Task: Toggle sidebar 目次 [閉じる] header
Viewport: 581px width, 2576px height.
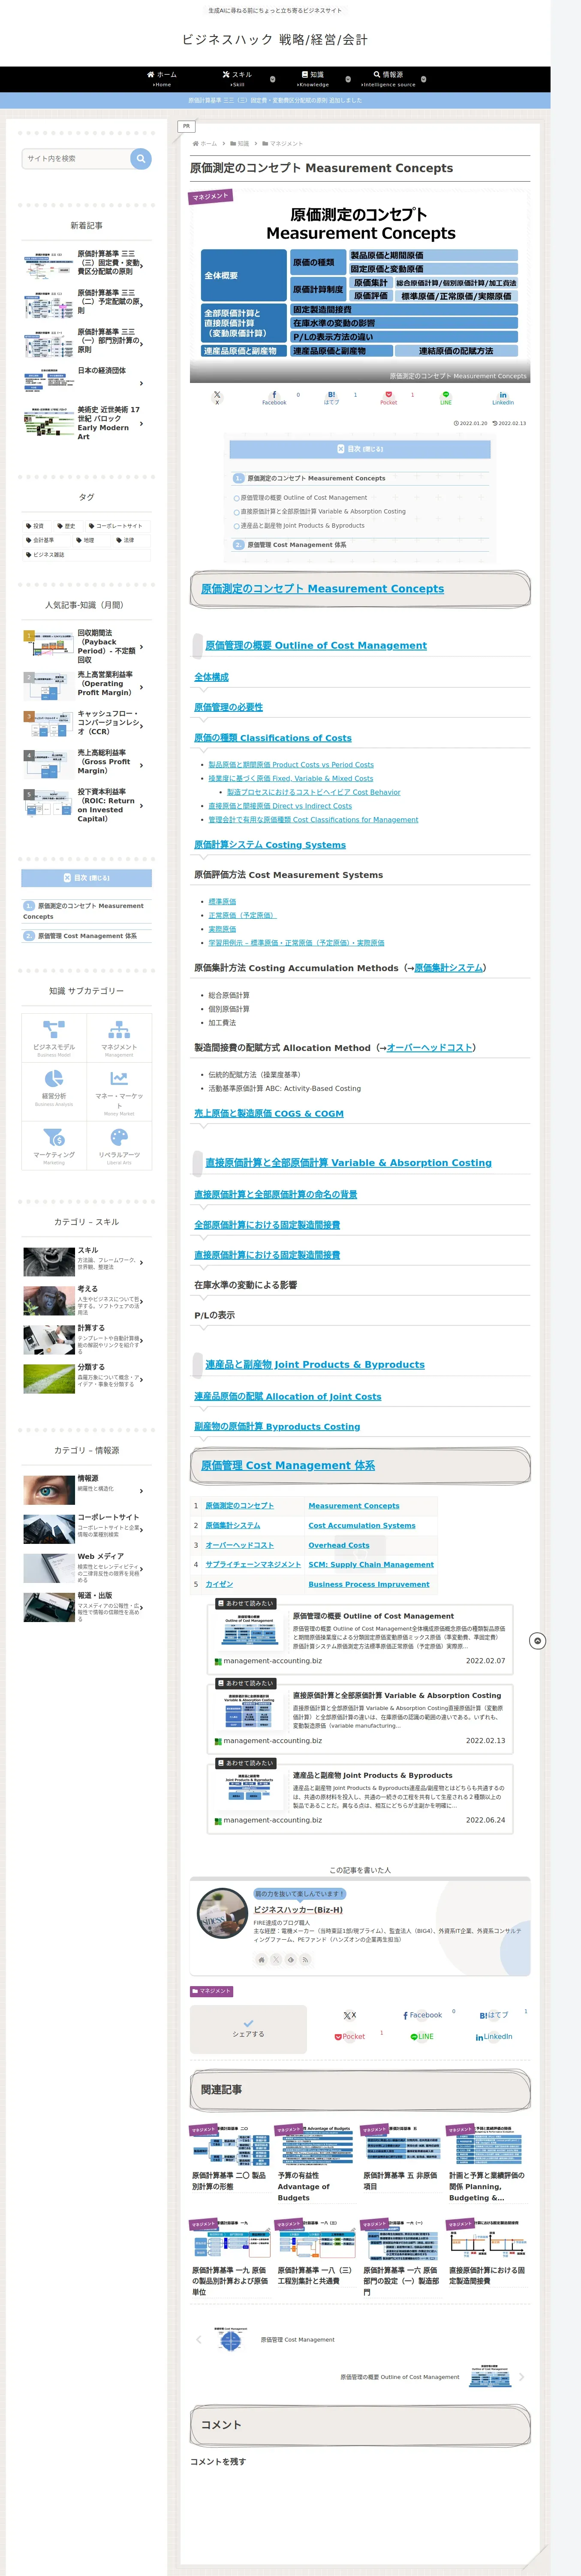Action: click(x=87, y=878)
